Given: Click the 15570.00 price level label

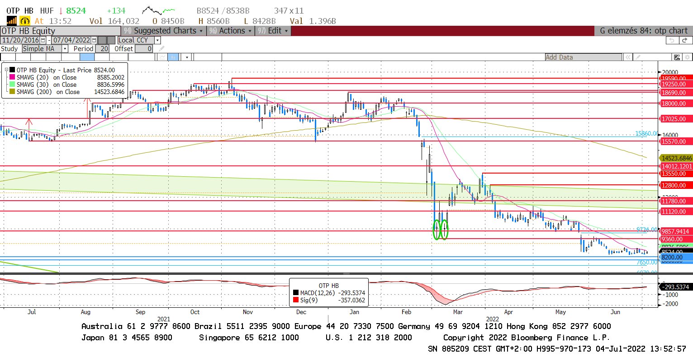Looking at the screenshot, I should click(676, 141).
